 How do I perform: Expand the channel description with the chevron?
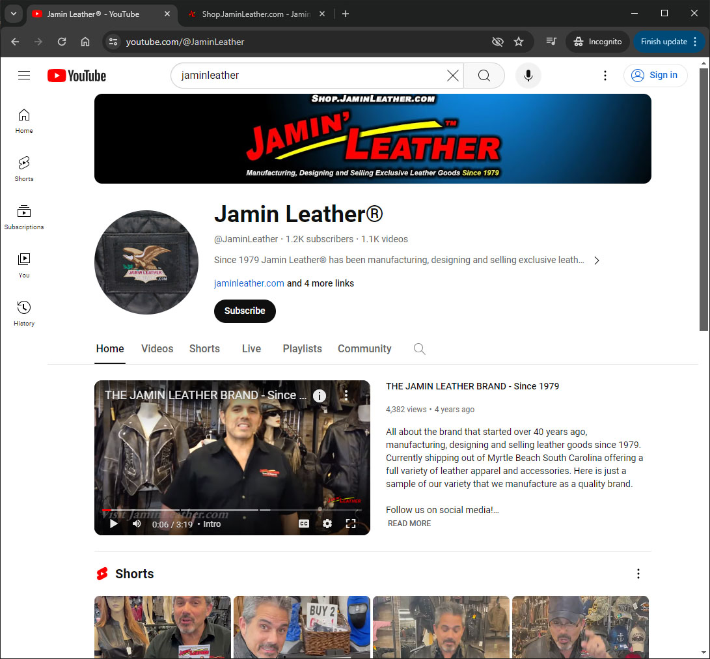click(597, 260)
